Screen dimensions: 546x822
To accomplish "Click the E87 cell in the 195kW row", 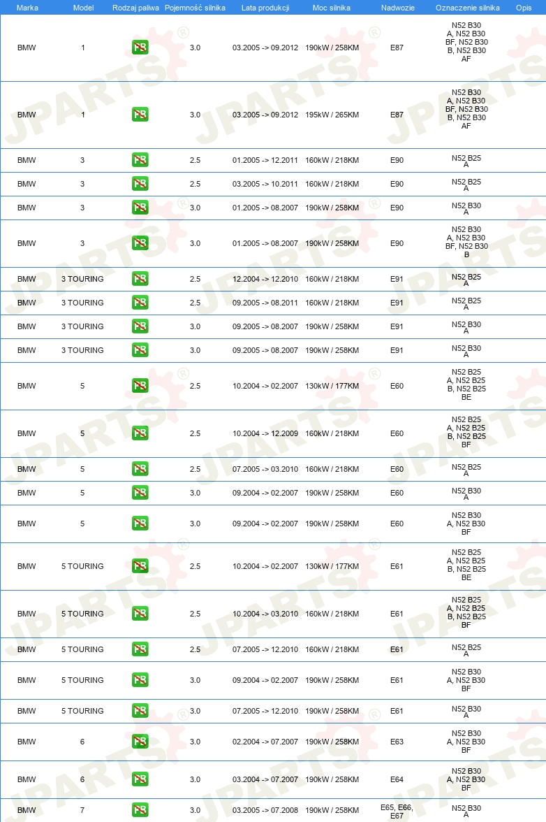I will tap(397, 115).
